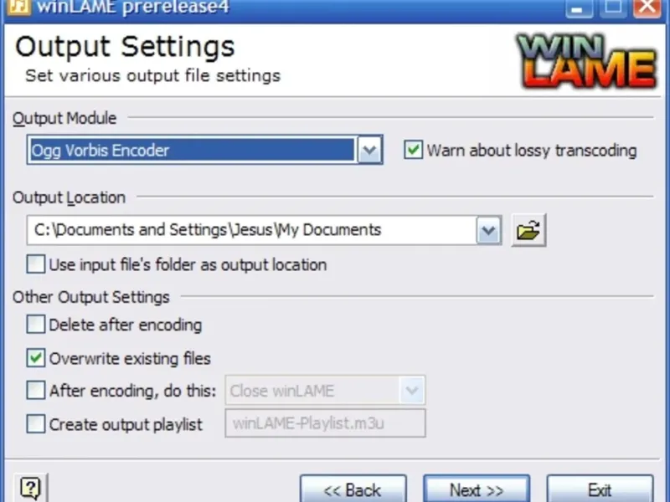Expand the Close winLAME action dropdown

click(x=412, y=390)
